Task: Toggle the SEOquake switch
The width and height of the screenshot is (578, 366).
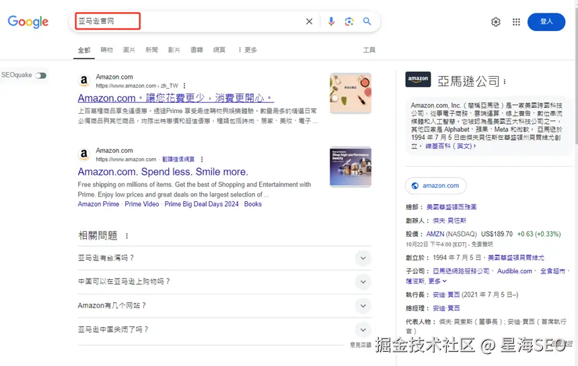Action: coord(40,75)
